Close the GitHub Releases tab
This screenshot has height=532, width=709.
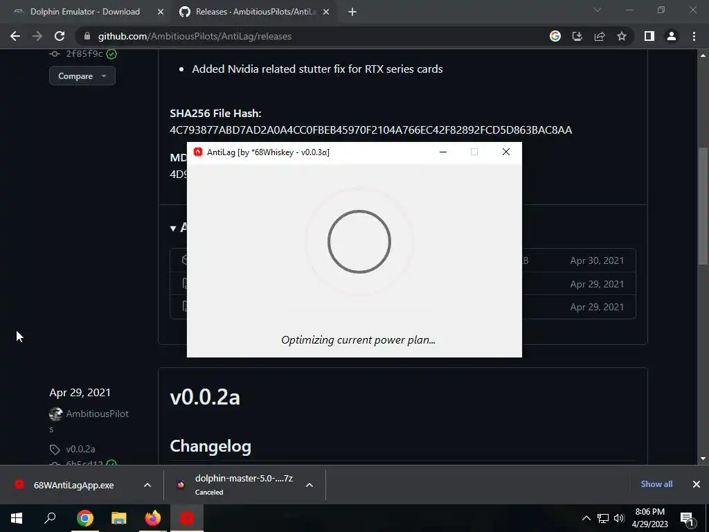coord(326,12)
